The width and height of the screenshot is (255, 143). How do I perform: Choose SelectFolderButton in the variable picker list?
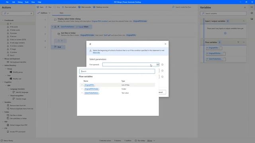[x=91, y=93]
